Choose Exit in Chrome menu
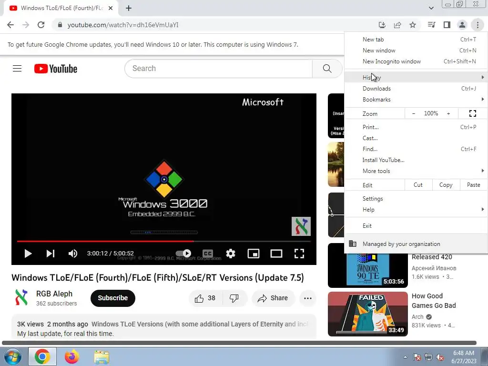The width and height of the screenshot is (488, 366). 416,225
